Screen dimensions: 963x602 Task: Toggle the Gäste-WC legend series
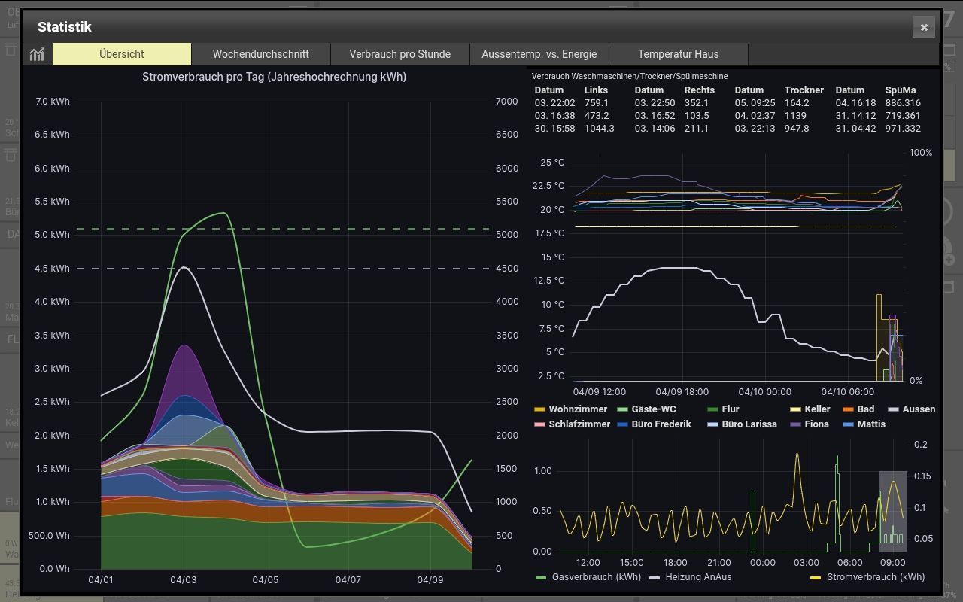tap(653, 409)
